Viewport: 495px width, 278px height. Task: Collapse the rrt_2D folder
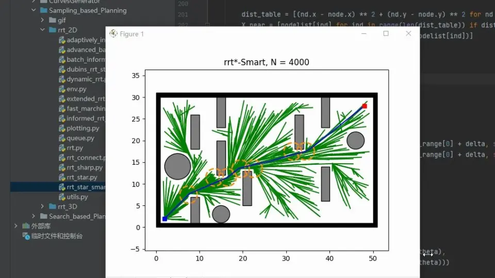42,30
